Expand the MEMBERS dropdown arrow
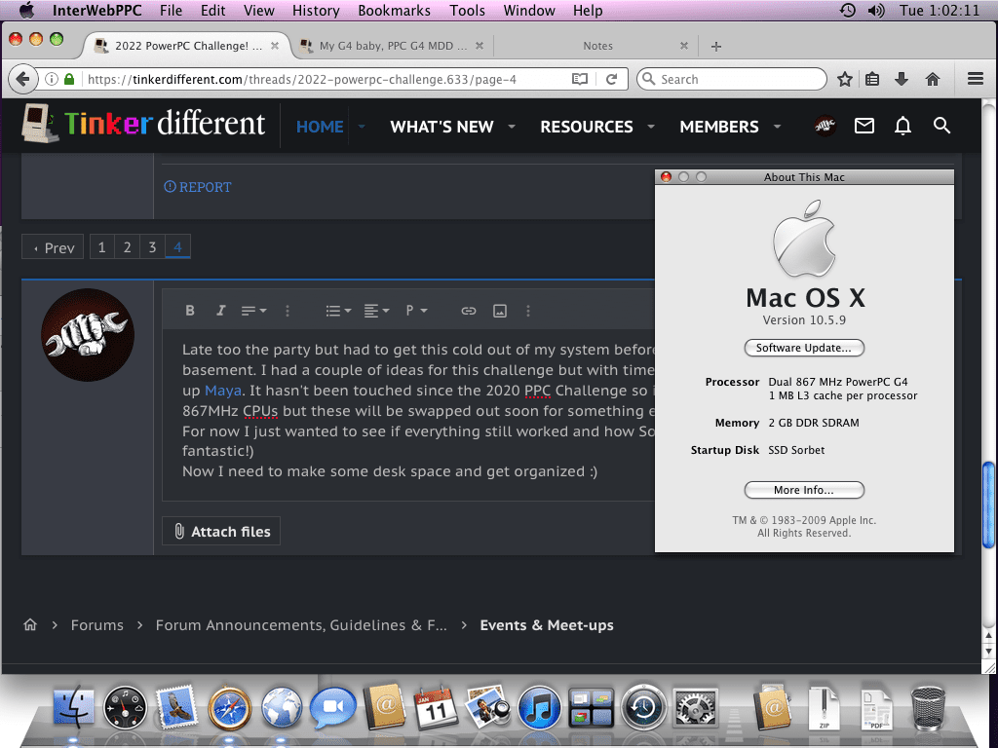The image size is (998, 748). [x=777, y=127]
